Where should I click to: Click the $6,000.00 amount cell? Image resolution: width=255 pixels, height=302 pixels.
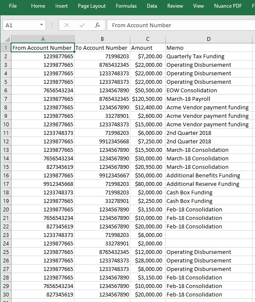point(148,133)
